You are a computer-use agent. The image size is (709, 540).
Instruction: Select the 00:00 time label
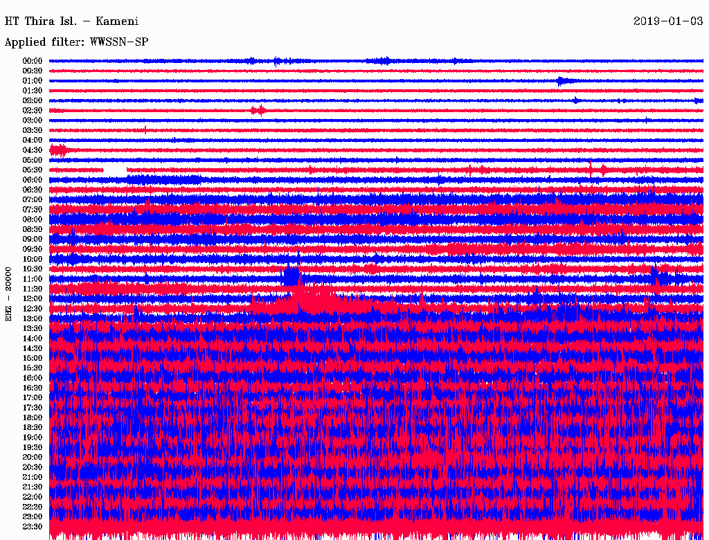[x=33, y=61]
